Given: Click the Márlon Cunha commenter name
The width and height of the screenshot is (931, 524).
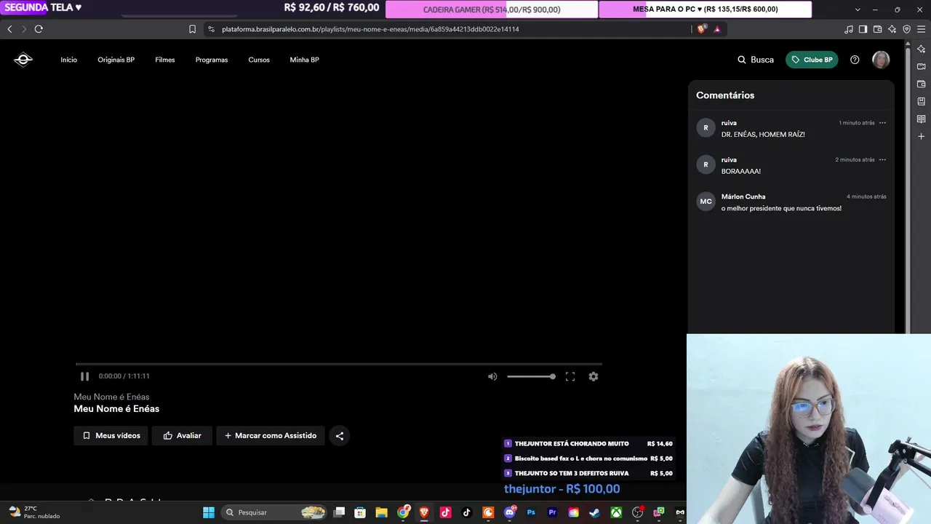Looking at the screenshot, I should [x=743, y=196].
